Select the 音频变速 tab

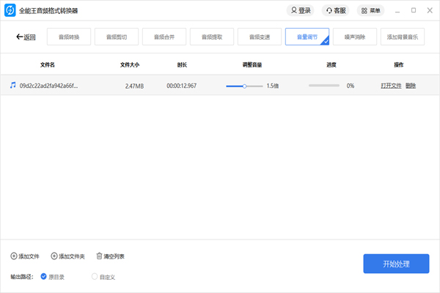tap(260, 37)
